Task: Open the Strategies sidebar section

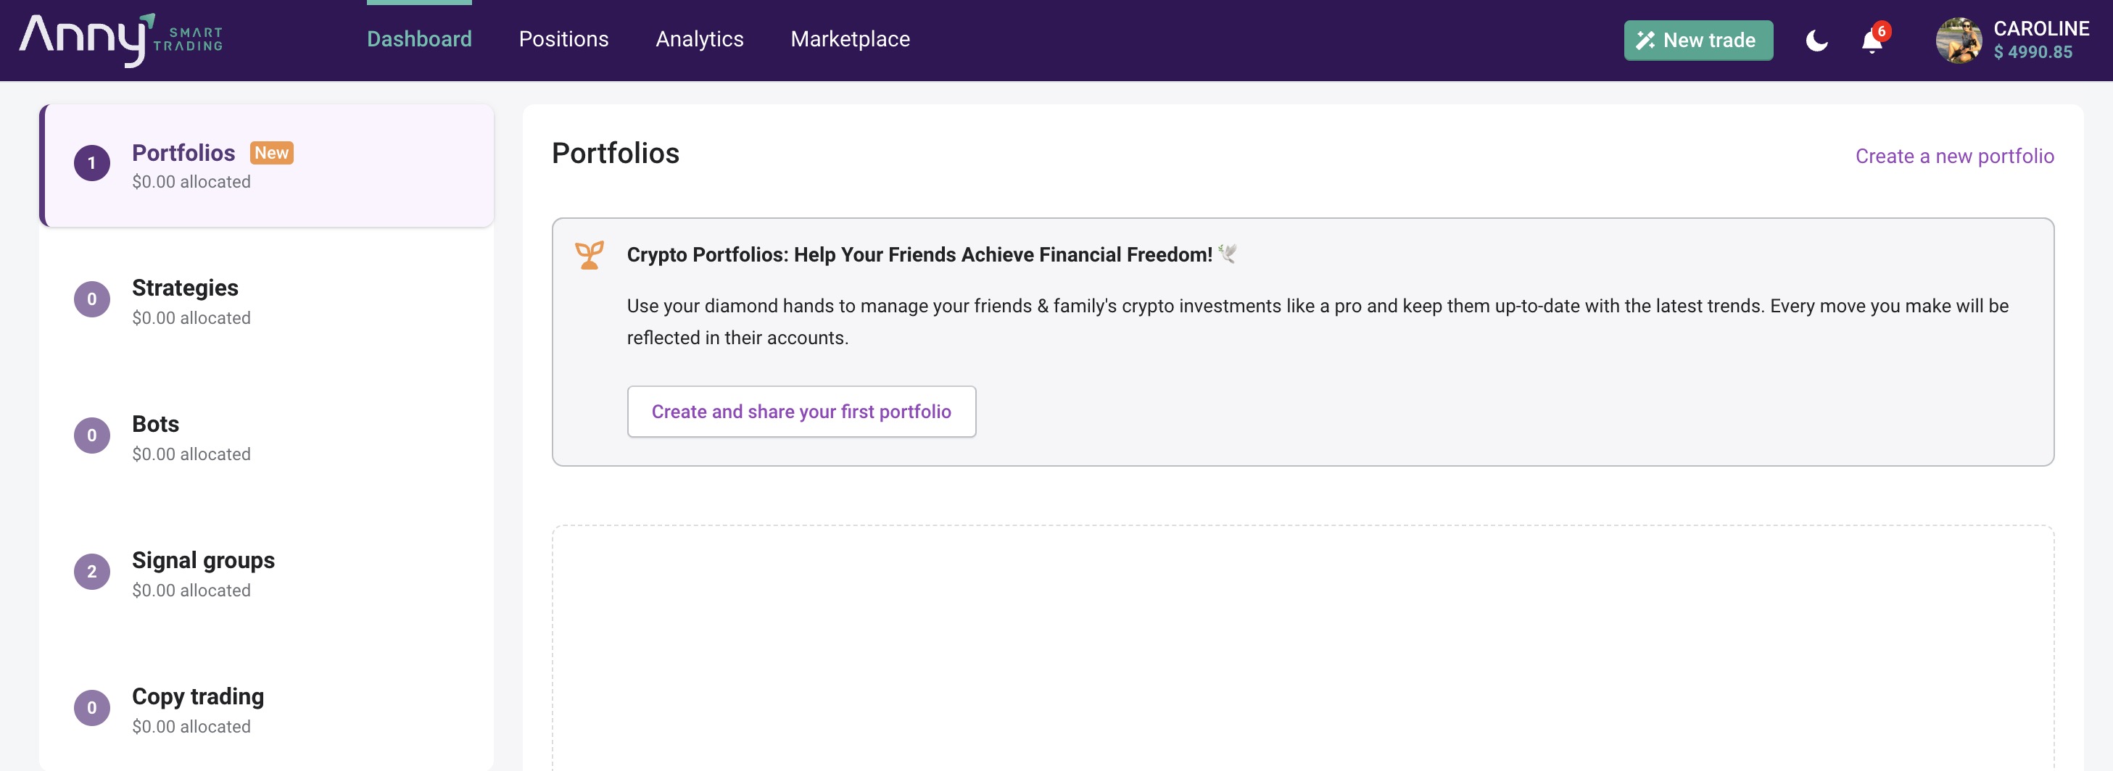Action: 186,288
